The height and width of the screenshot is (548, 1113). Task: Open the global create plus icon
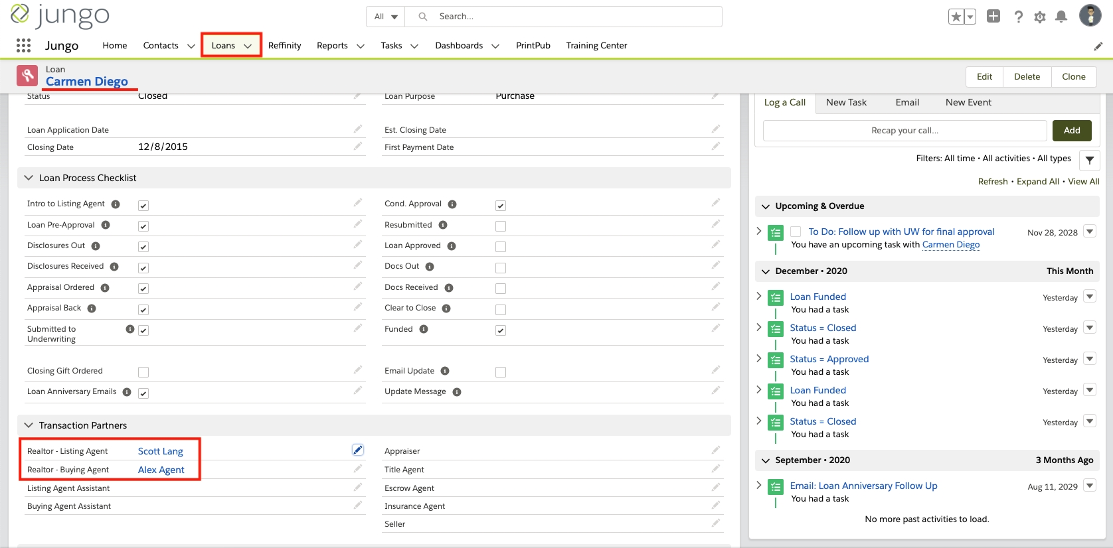click(x=993, y=17)
